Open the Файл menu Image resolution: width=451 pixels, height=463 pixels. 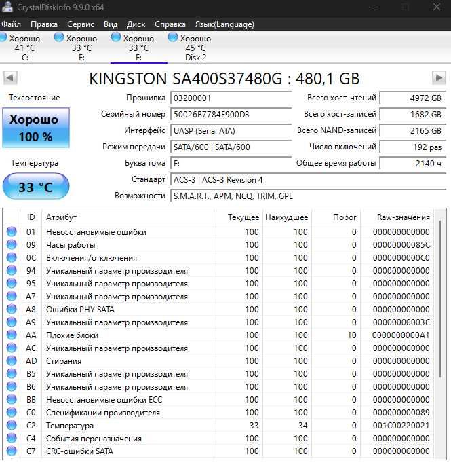pos(11,24)
